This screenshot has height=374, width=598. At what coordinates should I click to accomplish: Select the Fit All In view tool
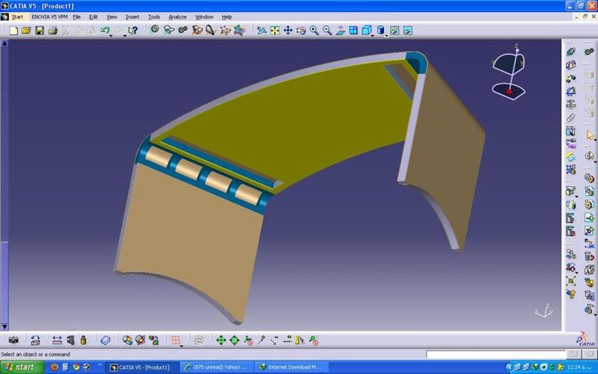[275, 31]
